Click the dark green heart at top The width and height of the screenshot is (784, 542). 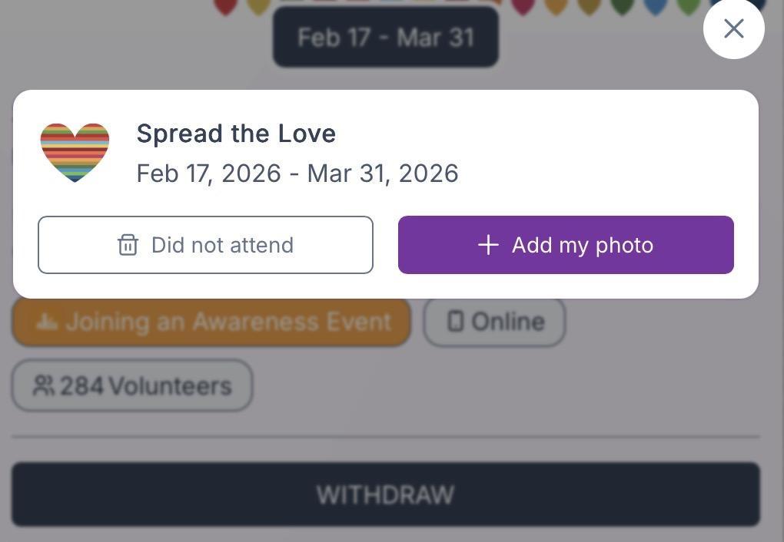pos(622,6)
